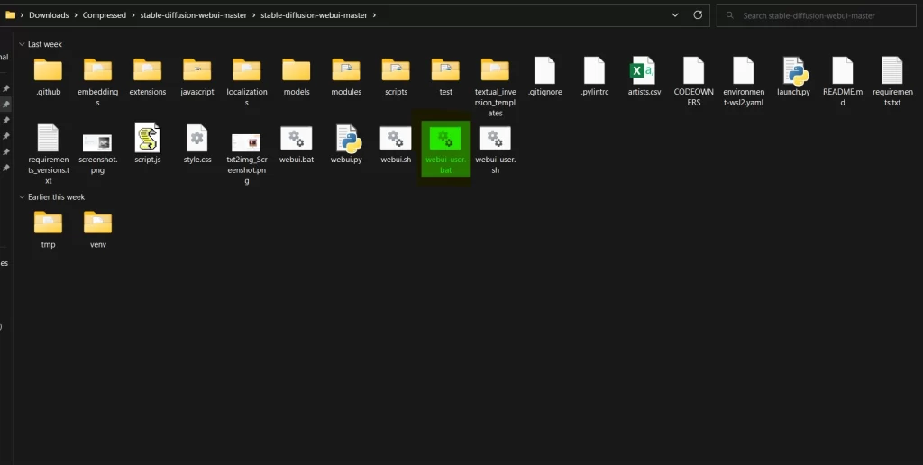Click the search stable-diffusion-webui-master field

coord(816,16)
